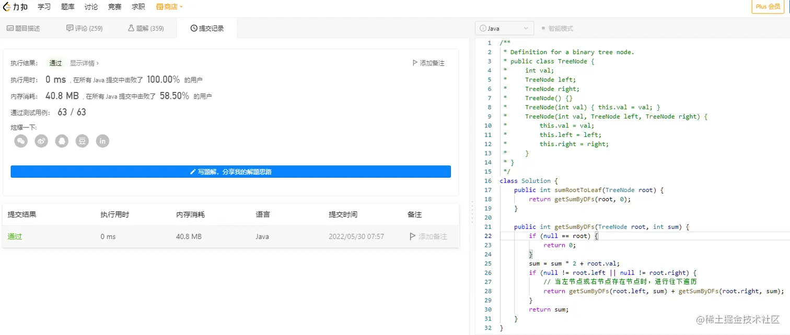Switch to the 题目描述 tab

(24, 28)
